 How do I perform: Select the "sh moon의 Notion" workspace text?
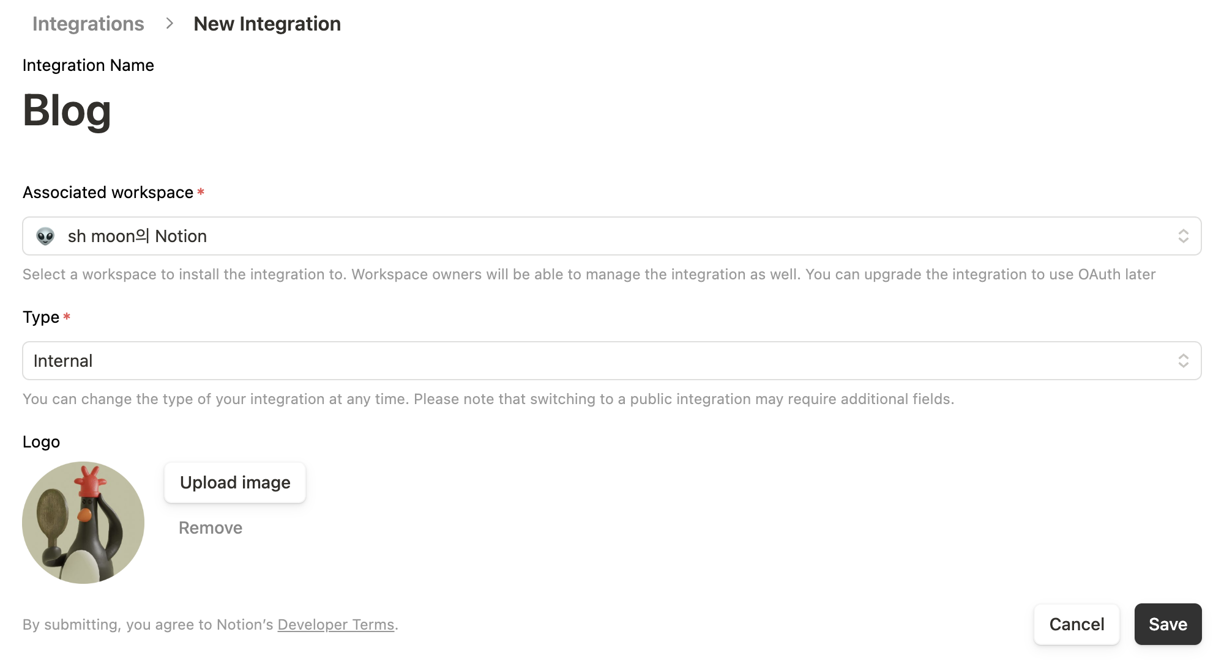click(x=137, y=236)
